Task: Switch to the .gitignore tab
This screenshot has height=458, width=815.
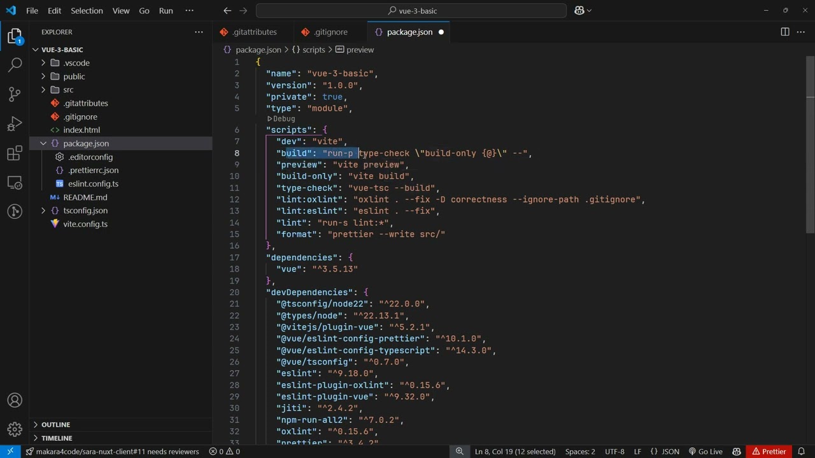Action: (x=330, y=32)
